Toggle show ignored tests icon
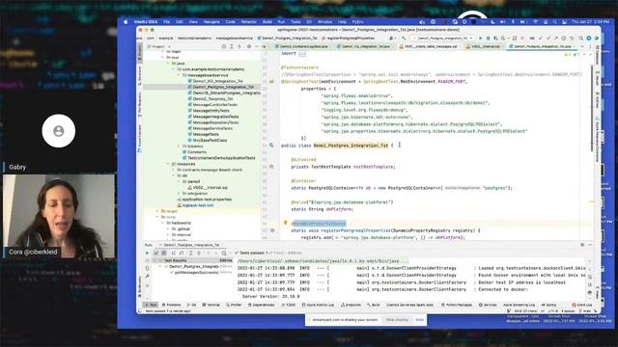 click(164, 253)
